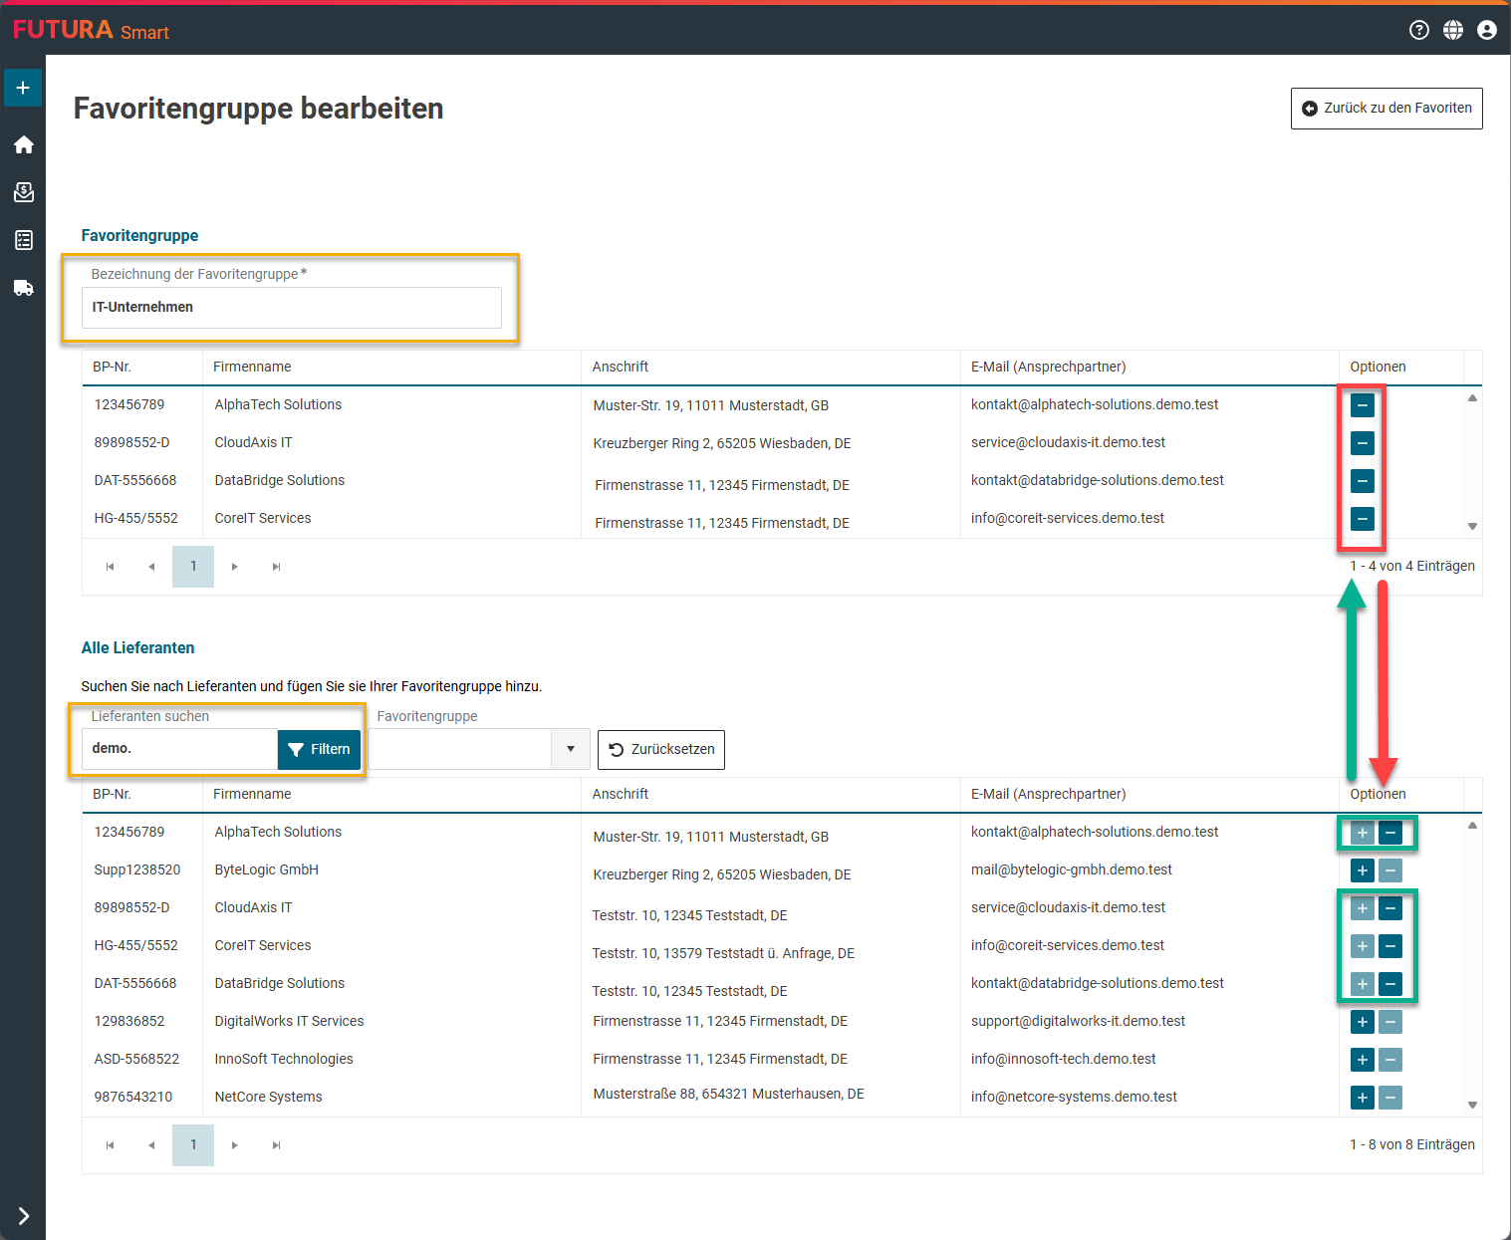The image size is (1511, 1240).
Task: Open the checklist icon in sidebar
Action: point(24,240)
